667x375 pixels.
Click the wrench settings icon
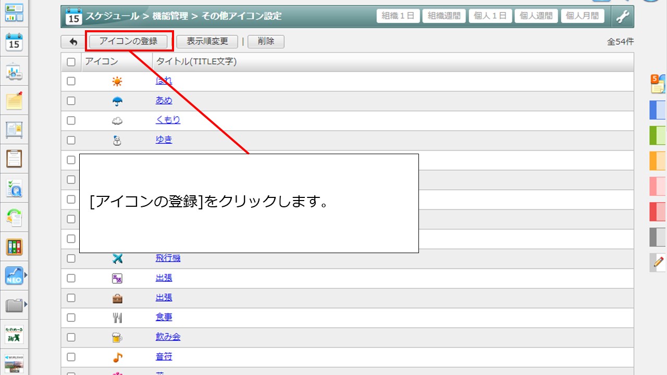point(623,16)
